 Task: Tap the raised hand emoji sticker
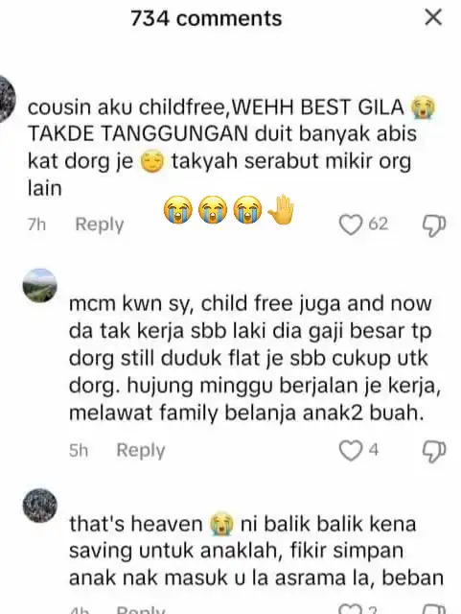pyautogui.click(x=281, y=210)
